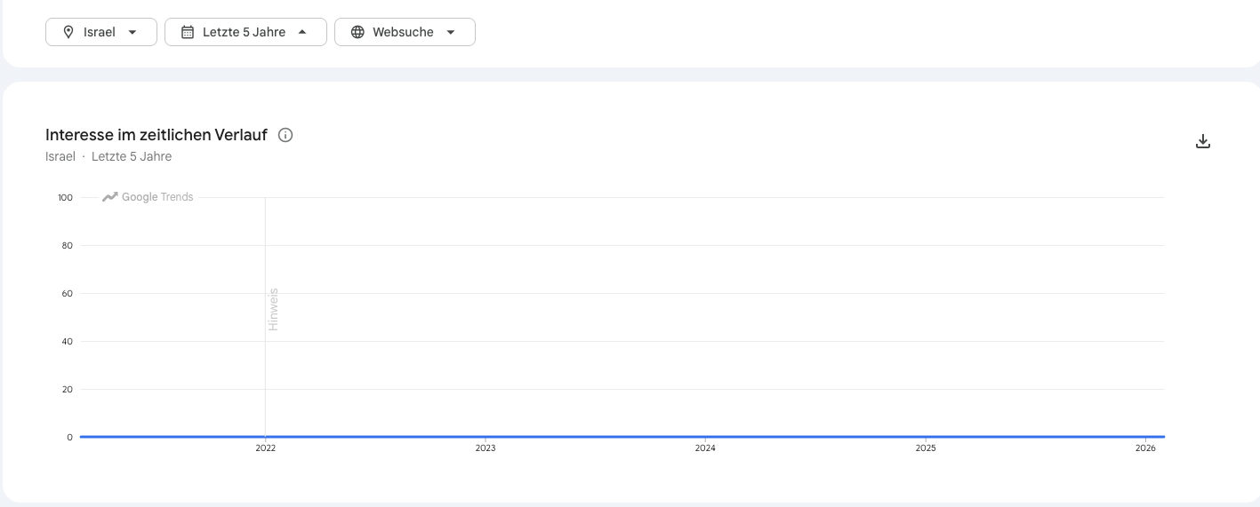Click the arrow next to Websuche
This screenshot has height=507, width=1260.
pyautogui.click(x=451, y=32)
